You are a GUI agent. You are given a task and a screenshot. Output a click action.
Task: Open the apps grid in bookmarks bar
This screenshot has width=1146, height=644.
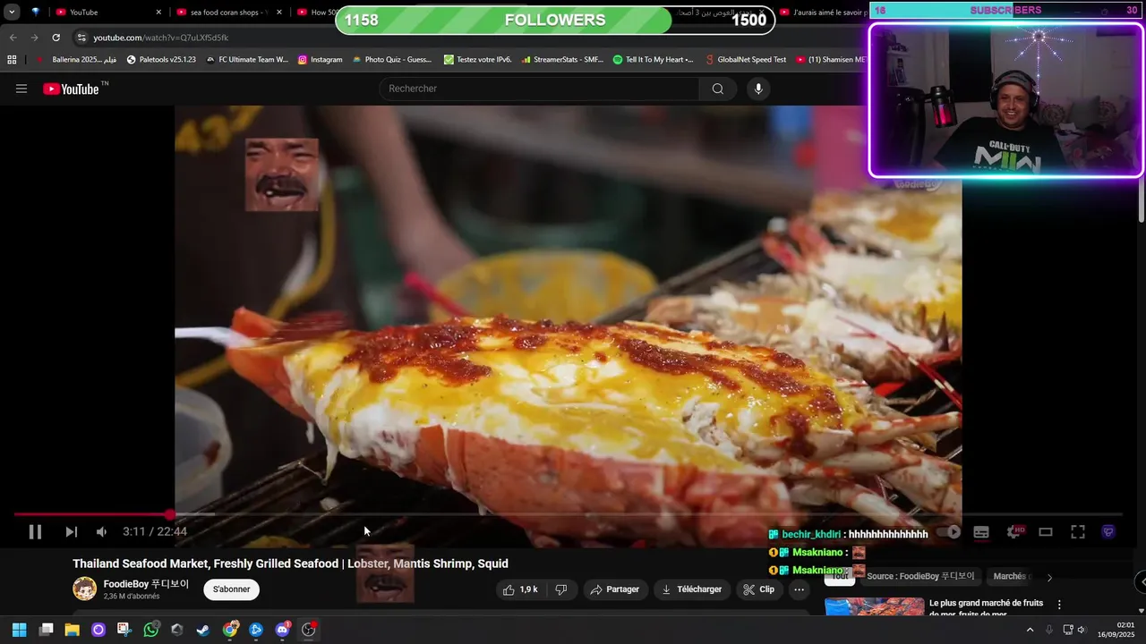coord(12,60)
